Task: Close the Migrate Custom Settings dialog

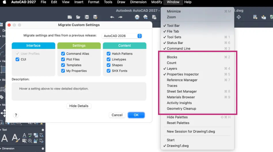Action: (9, 25)
